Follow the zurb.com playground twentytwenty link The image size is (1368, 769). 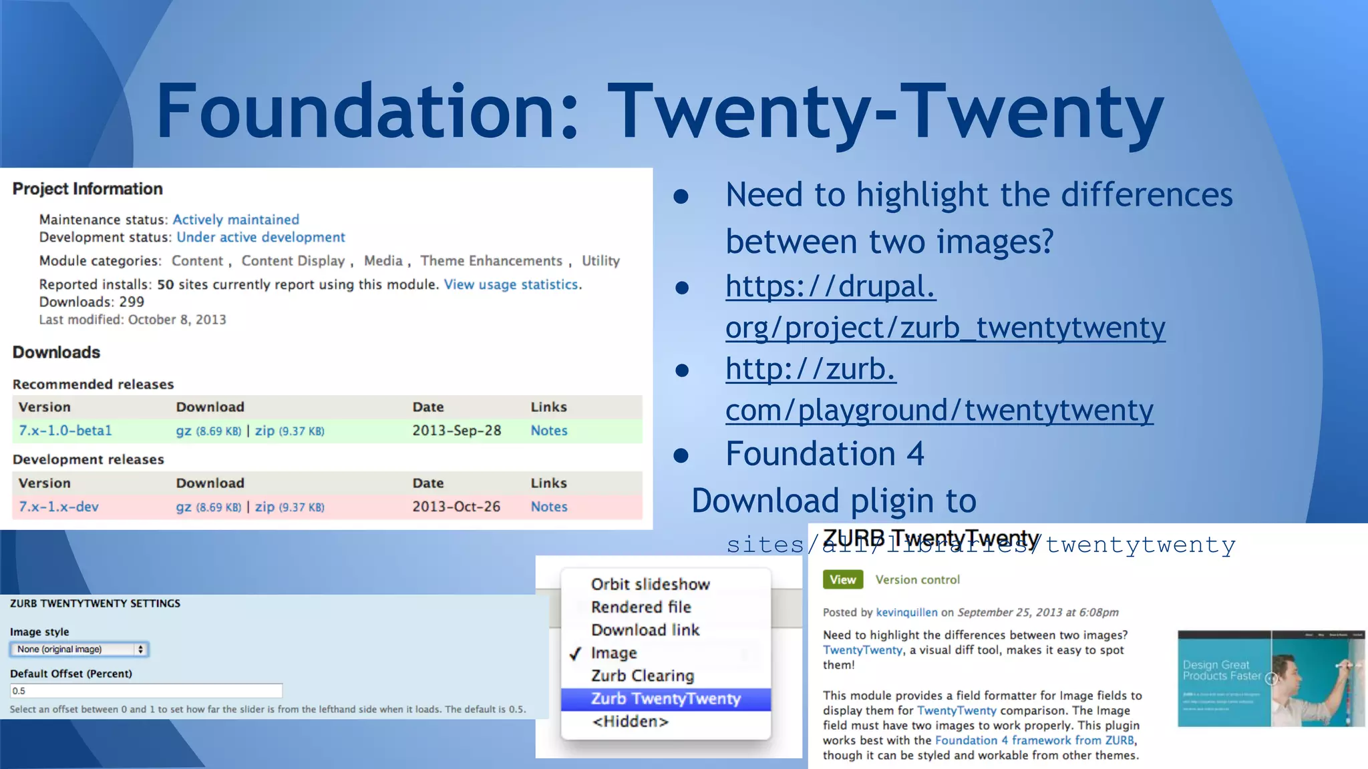click(939, 390)
